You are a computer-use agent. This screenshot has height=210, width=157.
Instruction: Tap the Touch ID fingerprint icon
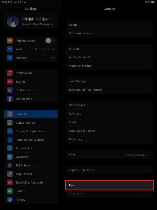(x=10, y=182)
